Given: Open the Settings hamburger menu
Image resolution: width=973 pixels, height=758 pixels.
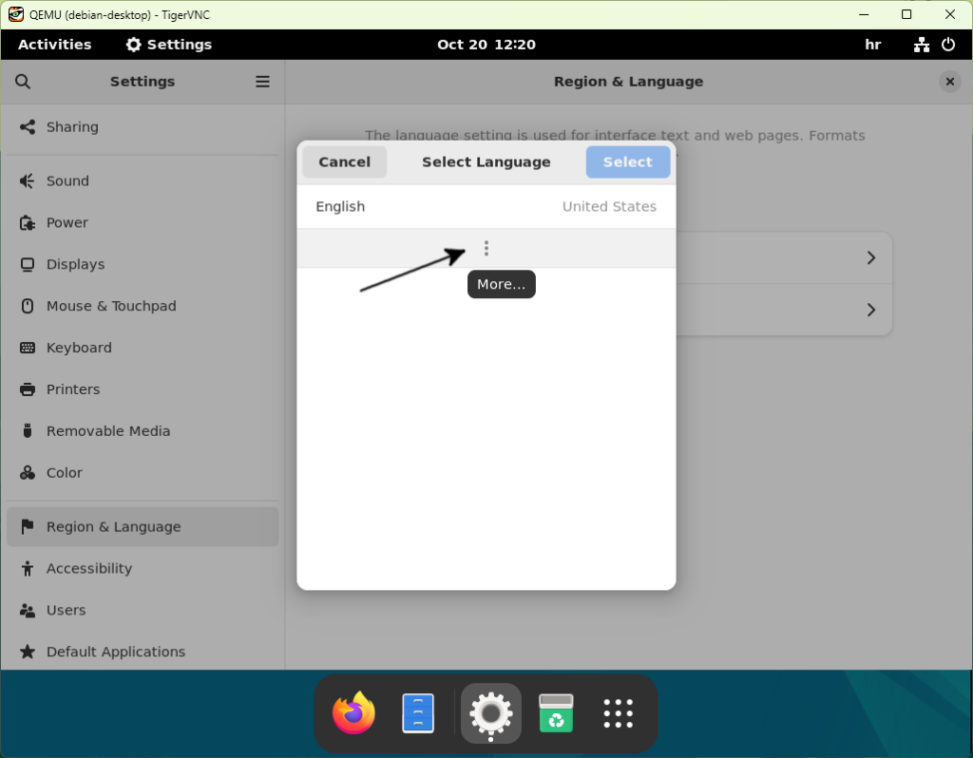Looking at the screenshot, I should (x=262, y=82).
